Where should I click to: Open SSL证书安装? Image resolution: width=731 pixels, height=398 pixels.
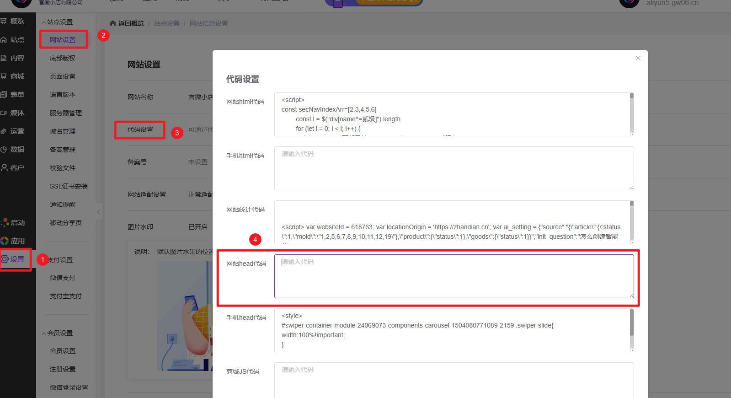point(69,186)
